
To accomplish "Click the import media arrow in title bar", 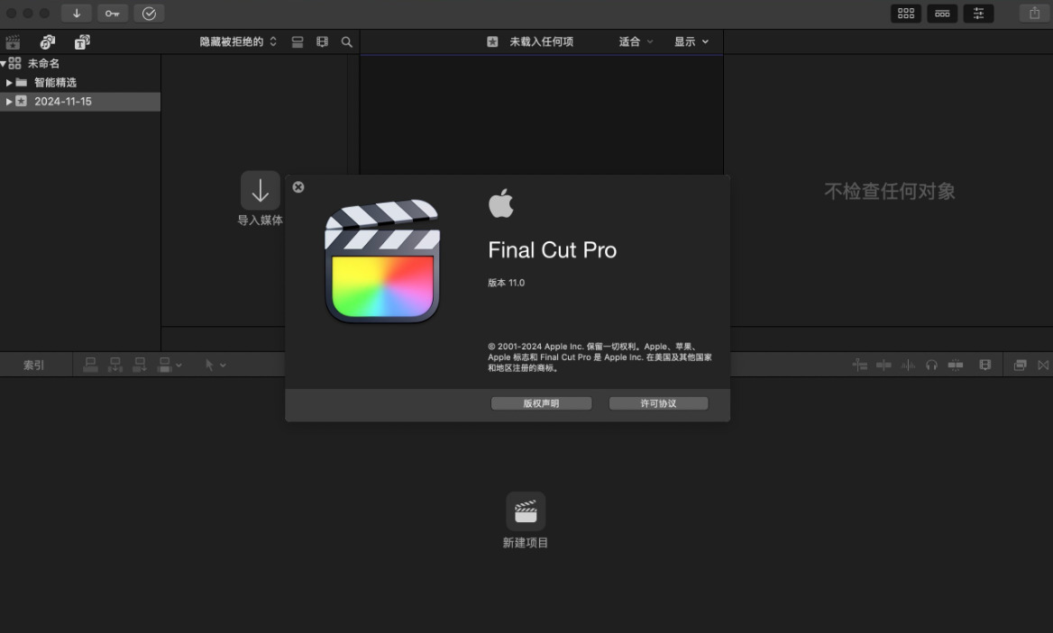I will coord(77,14).
